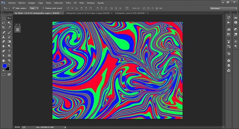This screenshot has width=239, height=129.
Task: Open the Filtro menu
Action: tap(68, 3)
